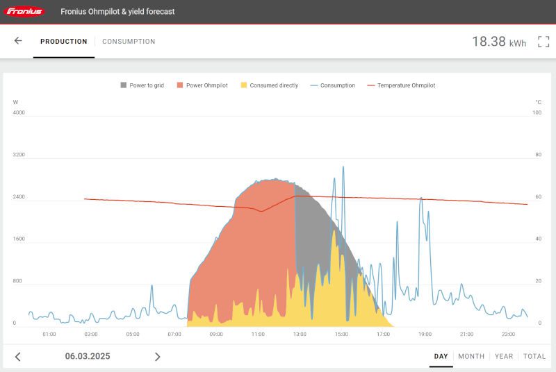Click the 2400 W axis label
The height and width of the screenshot is (372, 556).
(x=19, y=197)
